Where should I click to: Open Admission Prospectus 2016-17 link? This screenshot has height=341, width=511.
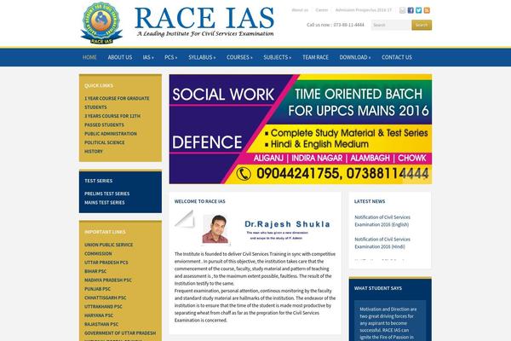pyautogui.click(x=364, y=10)
